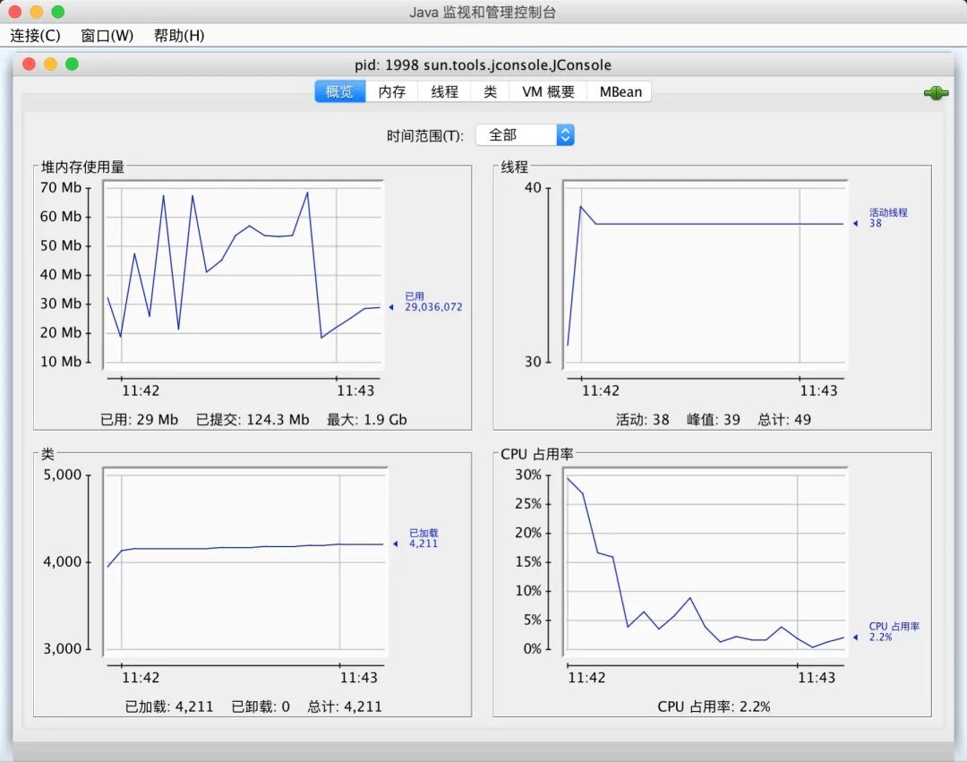Click the 活动线程 38 legend label
Screen dimensions: 967x762
[888, 218]
